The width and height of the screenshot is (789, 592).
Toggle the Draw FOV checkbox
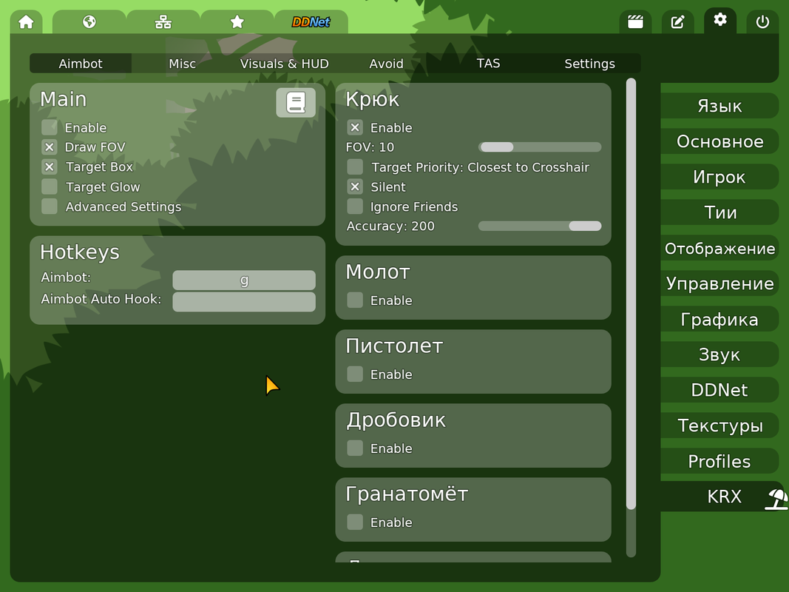(50, 147)
